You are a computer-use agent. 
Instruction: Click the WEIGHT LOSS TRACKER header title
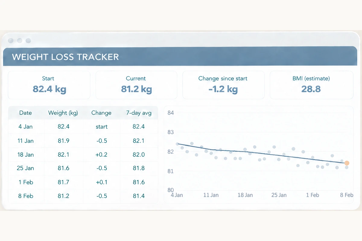(65, 57)
